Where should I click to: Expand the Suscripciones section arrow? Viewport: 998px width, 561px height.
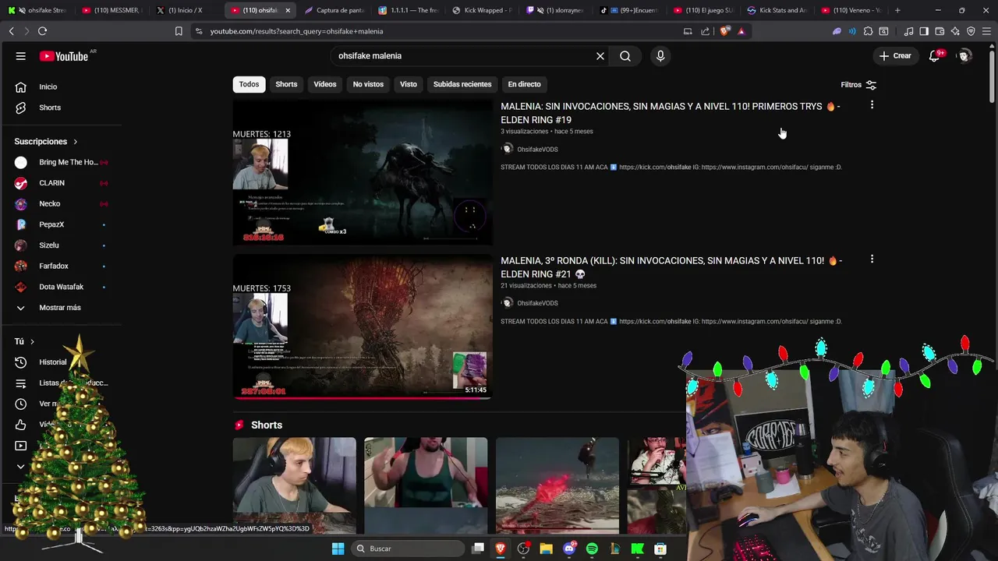pyautogui.click(x=76, y=142)
